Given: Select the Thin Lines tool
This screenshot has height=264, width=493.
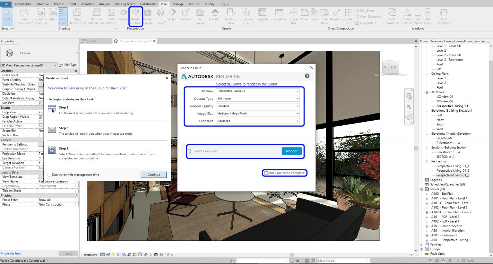Looking at the screenshot, I should (63, 16).
